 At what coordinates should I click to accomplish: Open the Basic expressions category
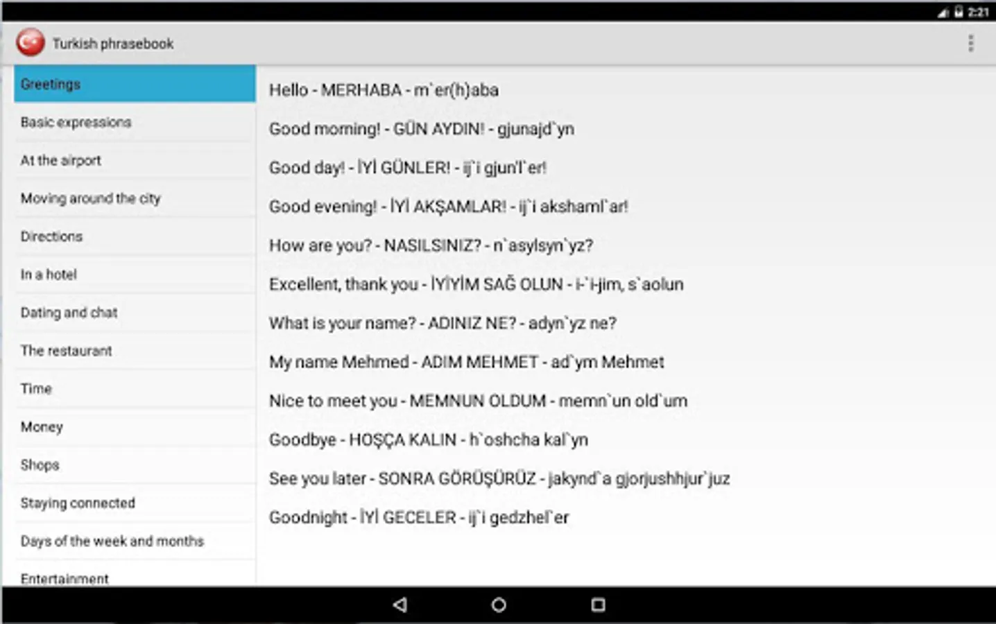[135, 122]
